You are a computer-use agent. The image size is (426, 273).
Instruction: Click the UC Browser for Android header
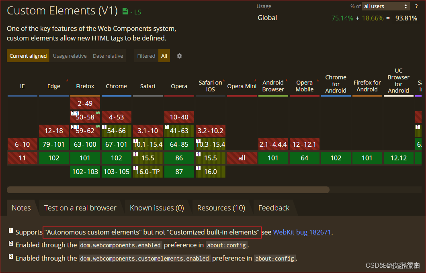[x=399, y=81]
